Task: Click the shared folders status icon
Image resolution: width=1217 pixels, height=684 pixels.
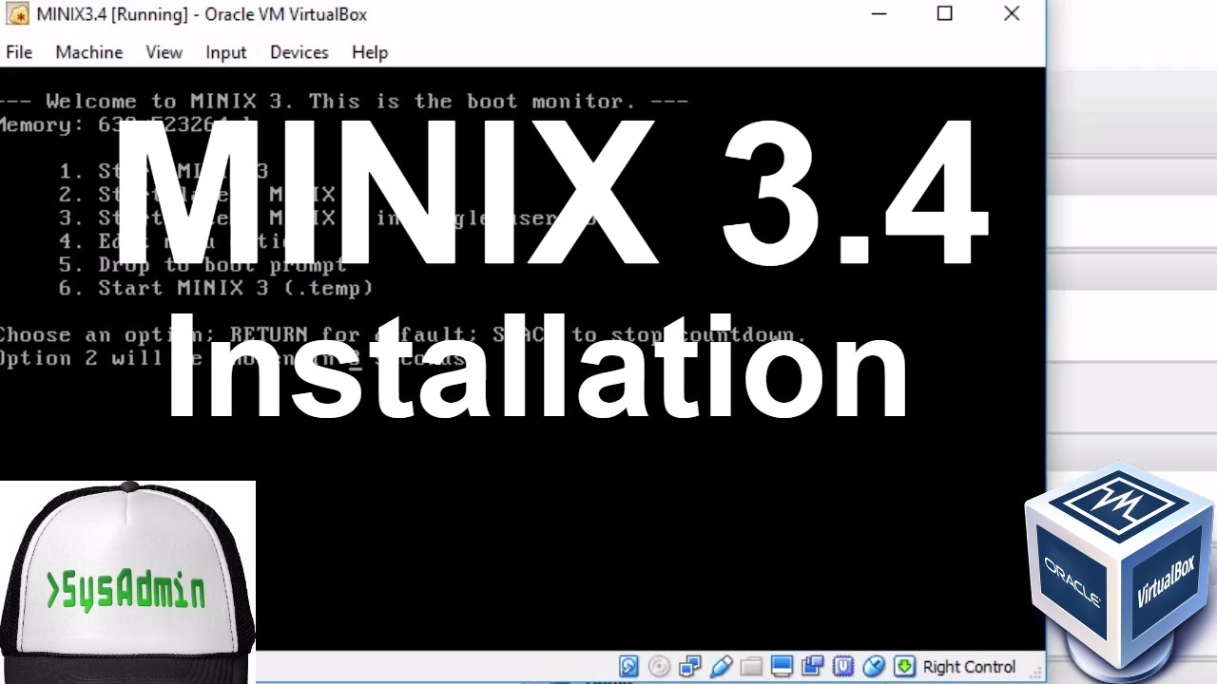Action: pyautogui.click(x=751, y=666)
